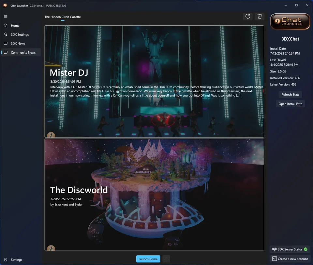Click The Discworld author avatar icon
313x265 pixels.
click(x=51, y=248)
